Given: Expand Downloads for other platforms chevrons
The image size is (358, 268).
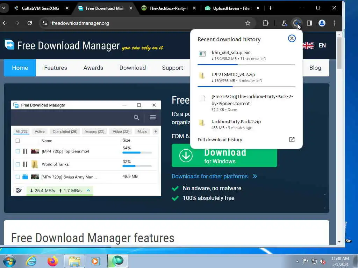Looking at the screenshot, I should (255, 176).
